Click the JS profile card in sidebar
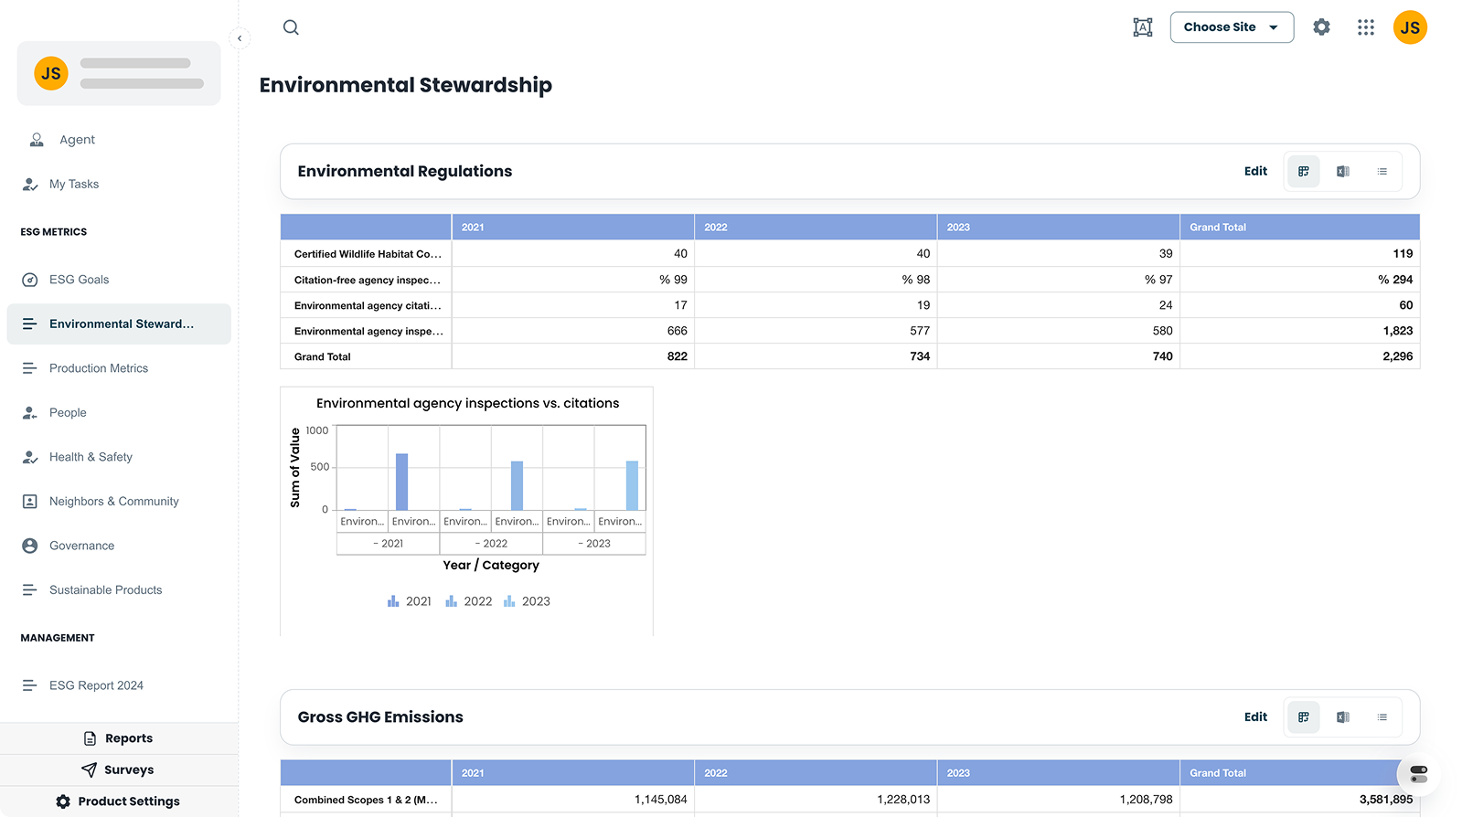 coord(119,73)
